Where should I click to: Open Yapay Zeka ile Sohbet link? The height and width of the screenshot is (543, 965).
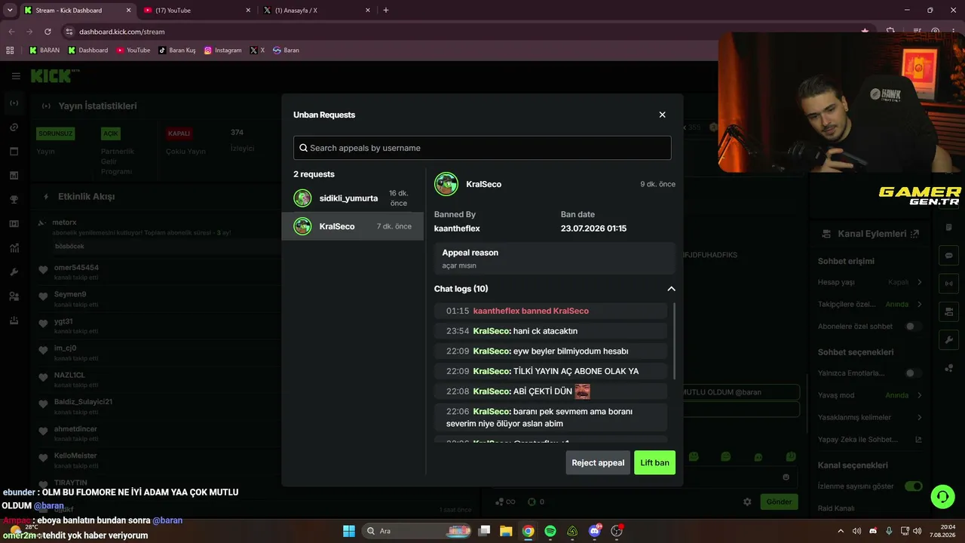click(870, 440)
